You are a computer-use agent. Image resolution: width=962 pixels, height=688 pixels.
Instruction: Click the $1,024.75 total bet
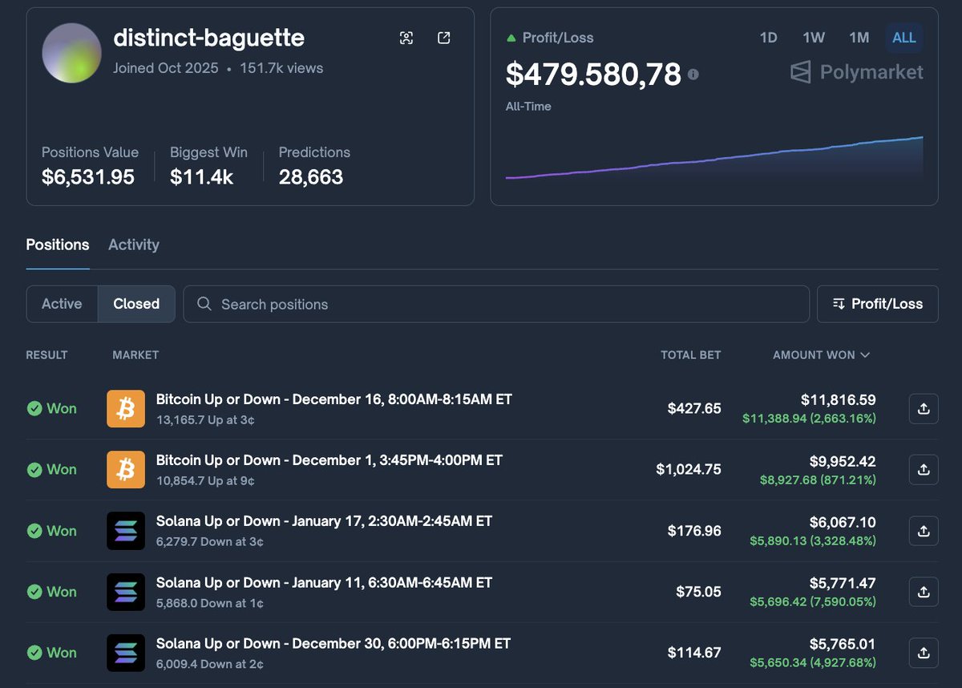point(689,469)
